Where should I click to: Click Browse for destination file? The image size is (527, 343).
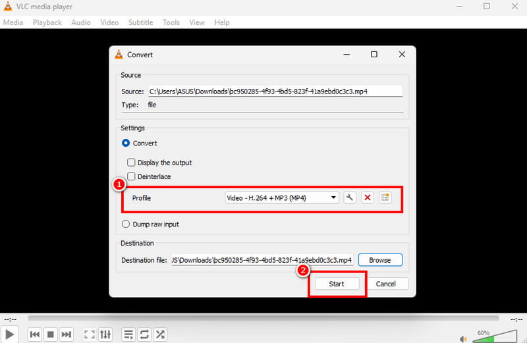point(380,260)
